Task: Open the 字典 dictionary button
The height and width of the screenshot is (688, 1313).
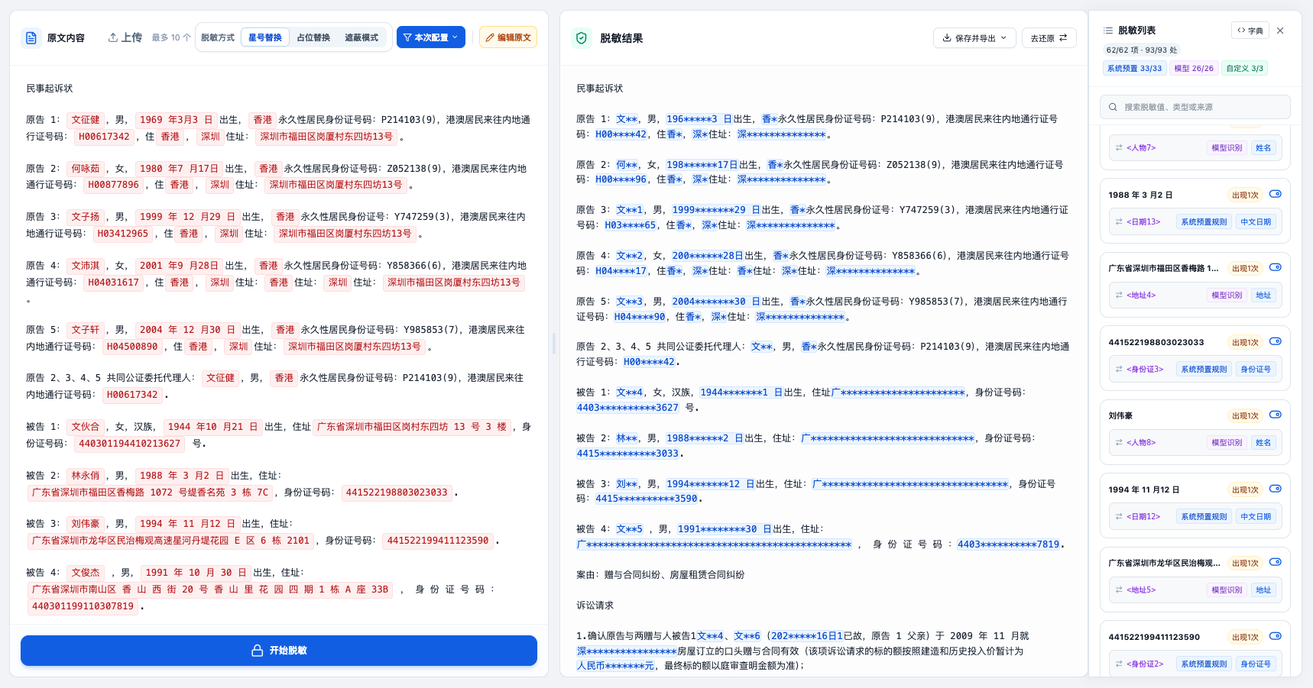Action: tap(1250, 31)
